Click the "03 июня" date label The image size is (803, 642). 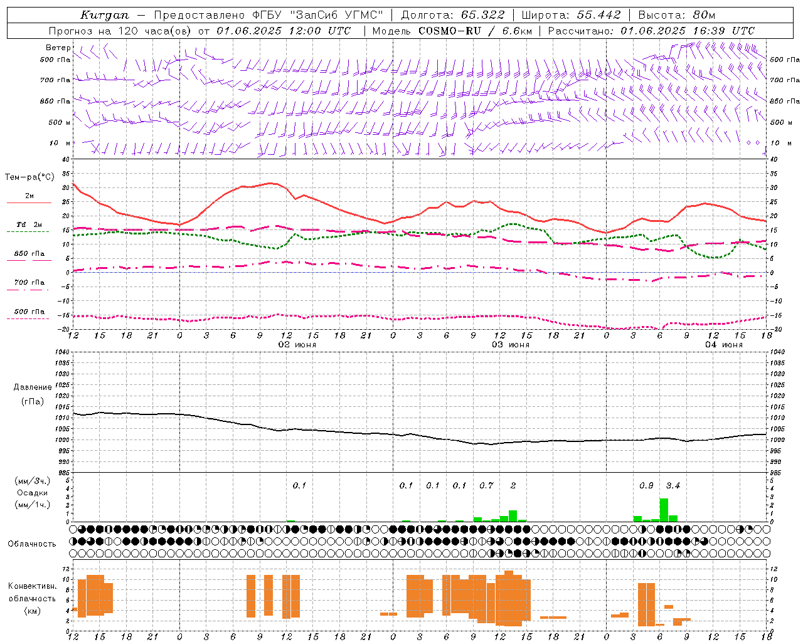point(511,345)
